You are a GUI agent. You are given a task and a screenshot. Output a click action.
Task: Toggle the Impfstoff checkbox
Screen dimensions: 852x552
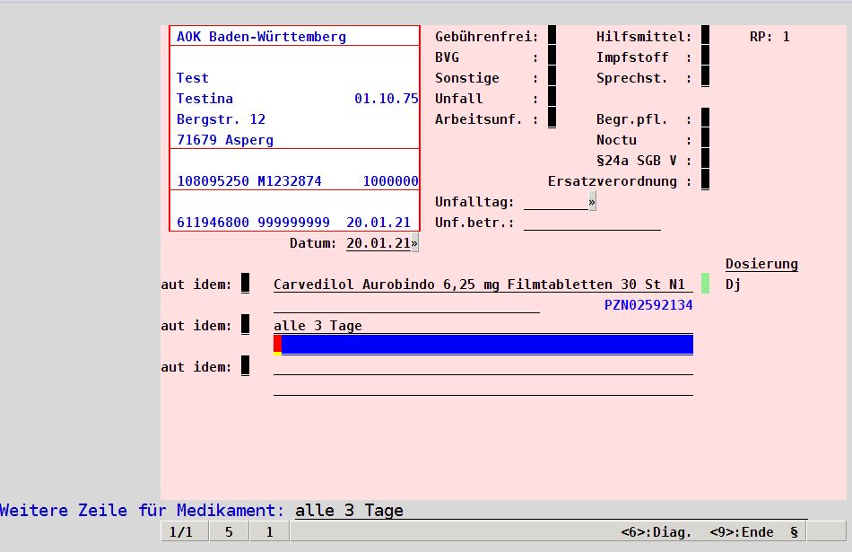pos(705,57)
